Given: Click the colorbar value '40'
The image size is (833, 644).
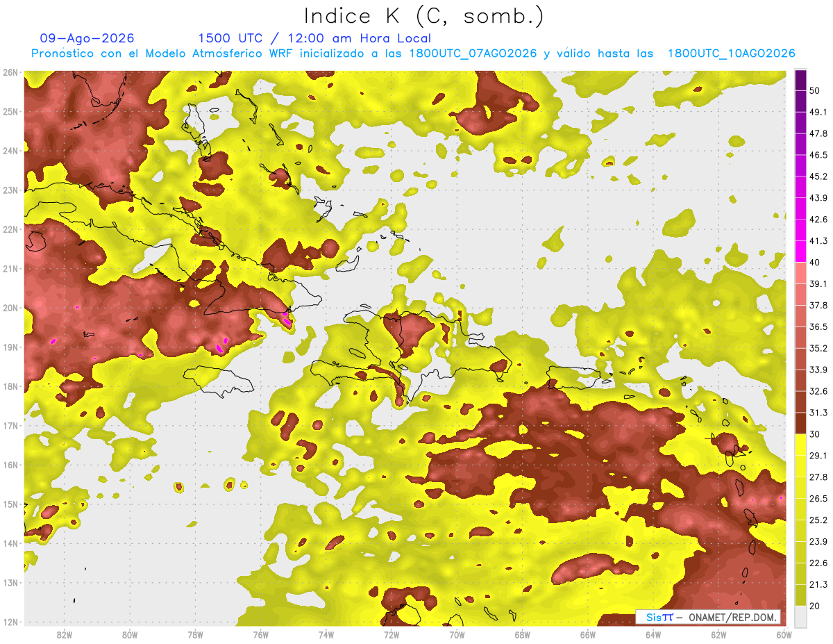Looking at the screenshot, I should point(816,262).
